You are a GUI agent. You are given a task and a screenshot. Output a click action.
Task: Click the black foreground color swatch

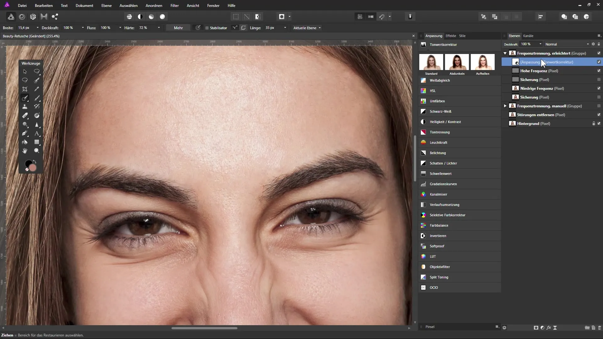[x=28, y=164]
